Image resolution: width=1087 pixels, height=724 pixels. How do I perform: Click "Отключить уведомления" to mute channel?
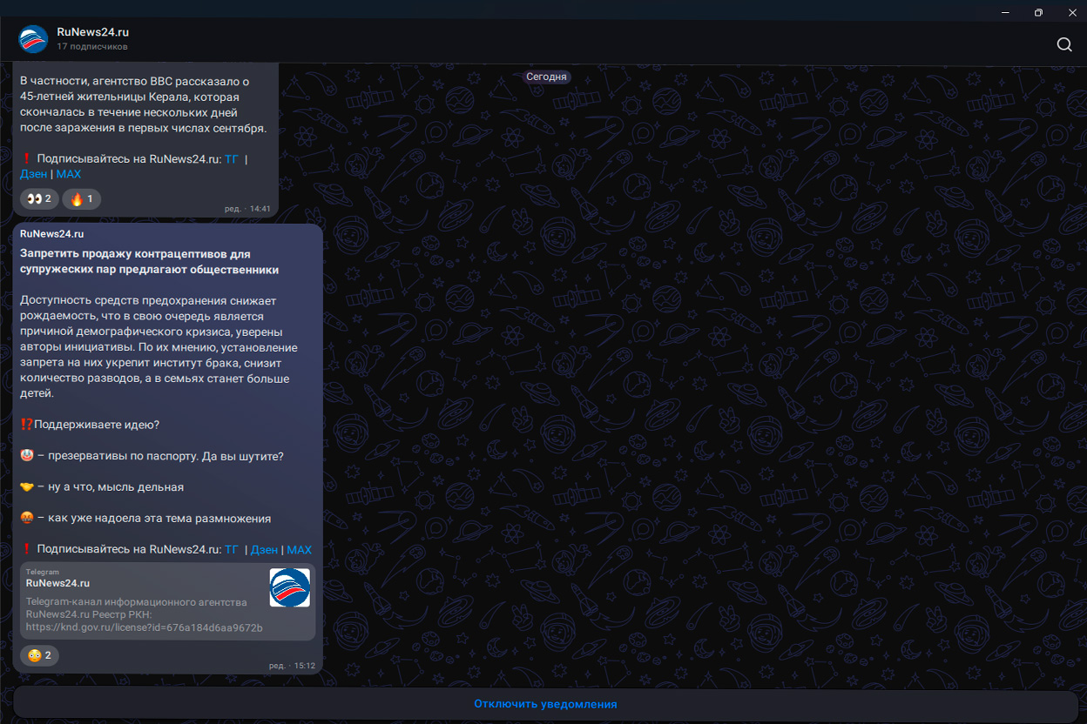(x=545, y=704)
